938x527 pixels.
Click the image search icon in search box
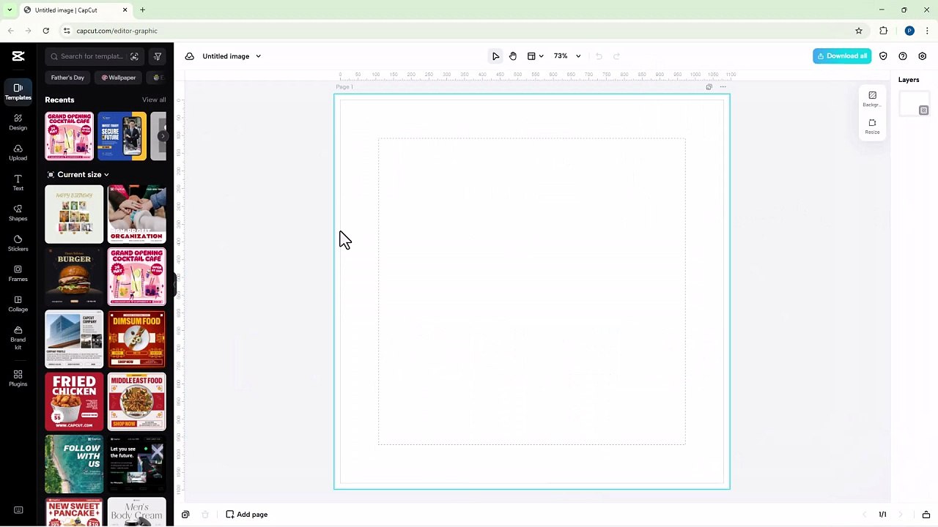click(134, 56)
